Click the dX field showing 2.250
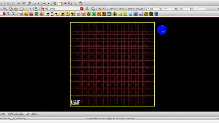 (x=184, y=9)
